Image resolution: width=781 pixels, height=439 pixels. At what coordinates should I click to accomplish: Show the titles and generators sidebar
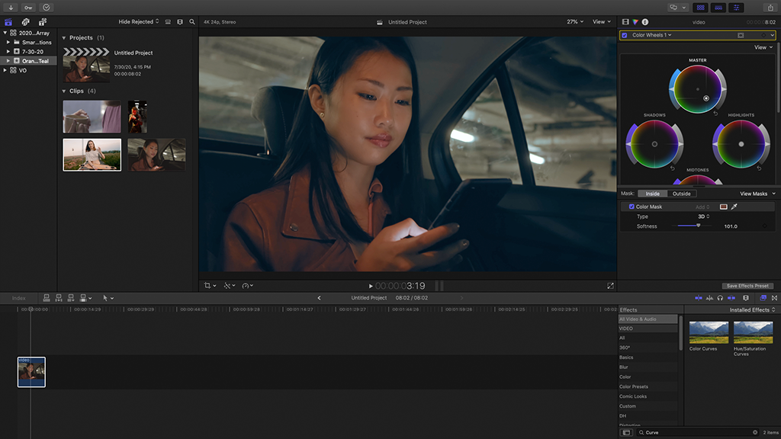(43, 22)
